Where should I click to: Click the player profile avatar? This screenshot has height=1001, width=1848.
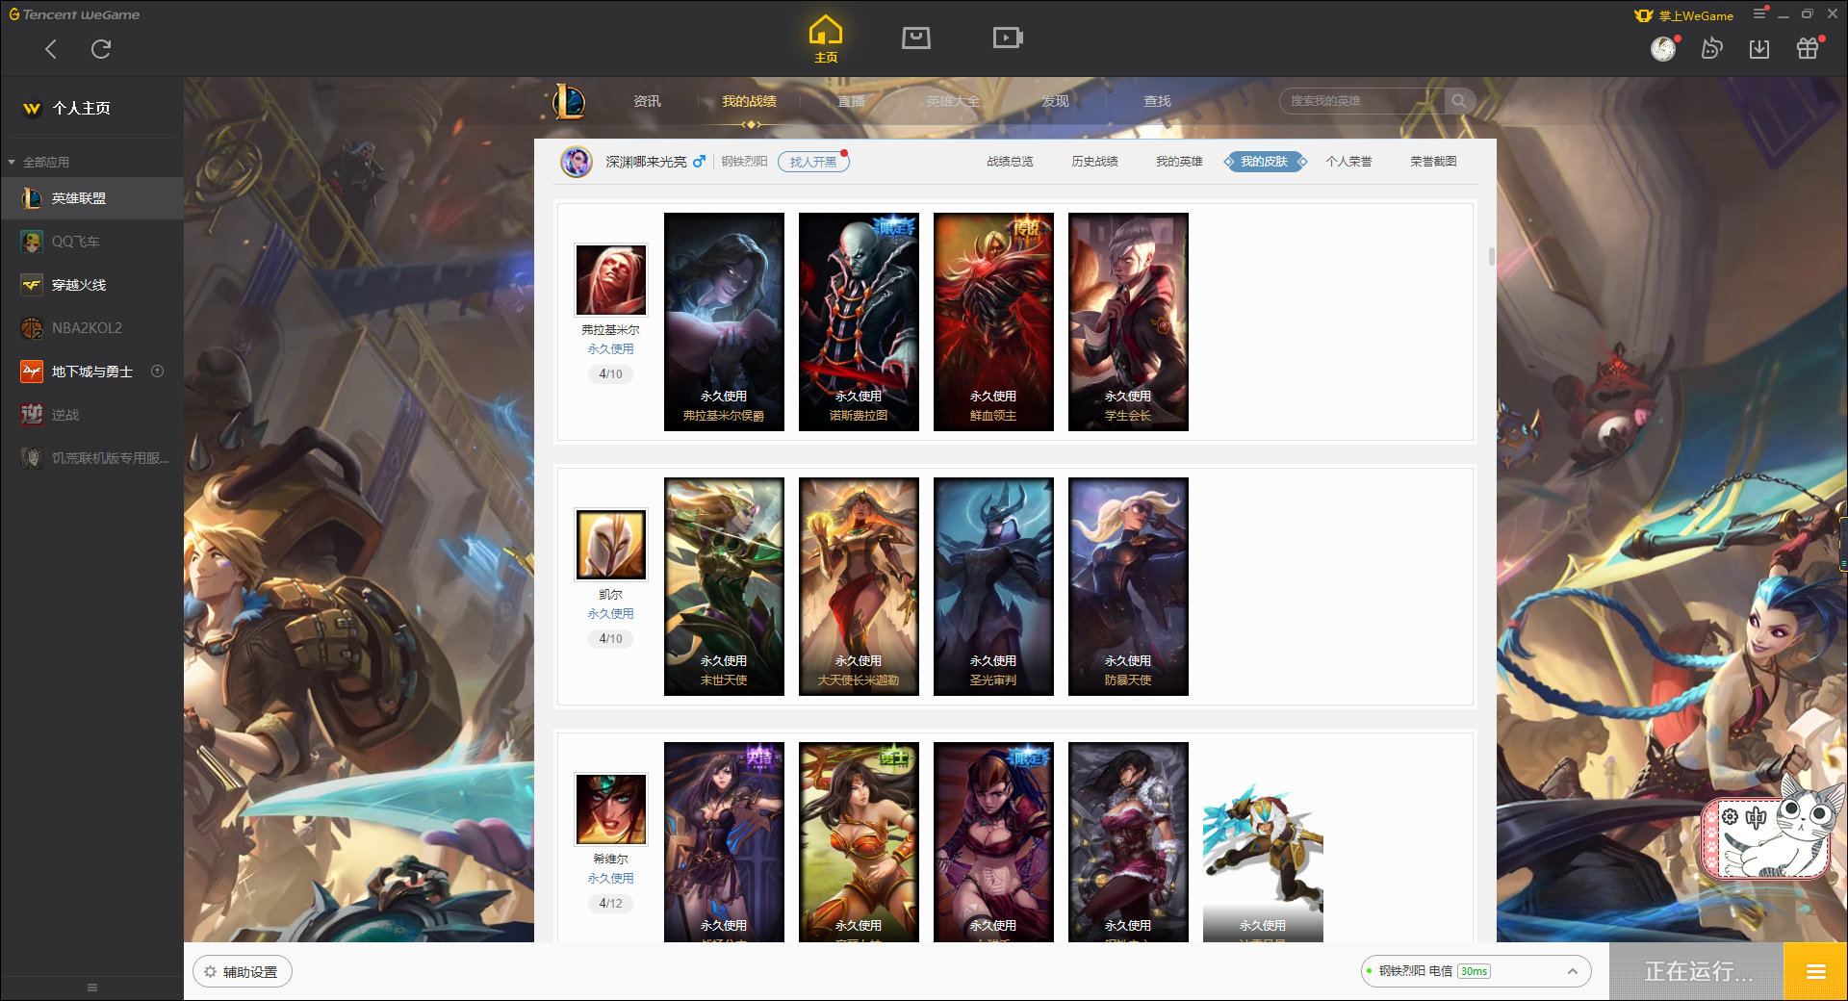(577, 162)
